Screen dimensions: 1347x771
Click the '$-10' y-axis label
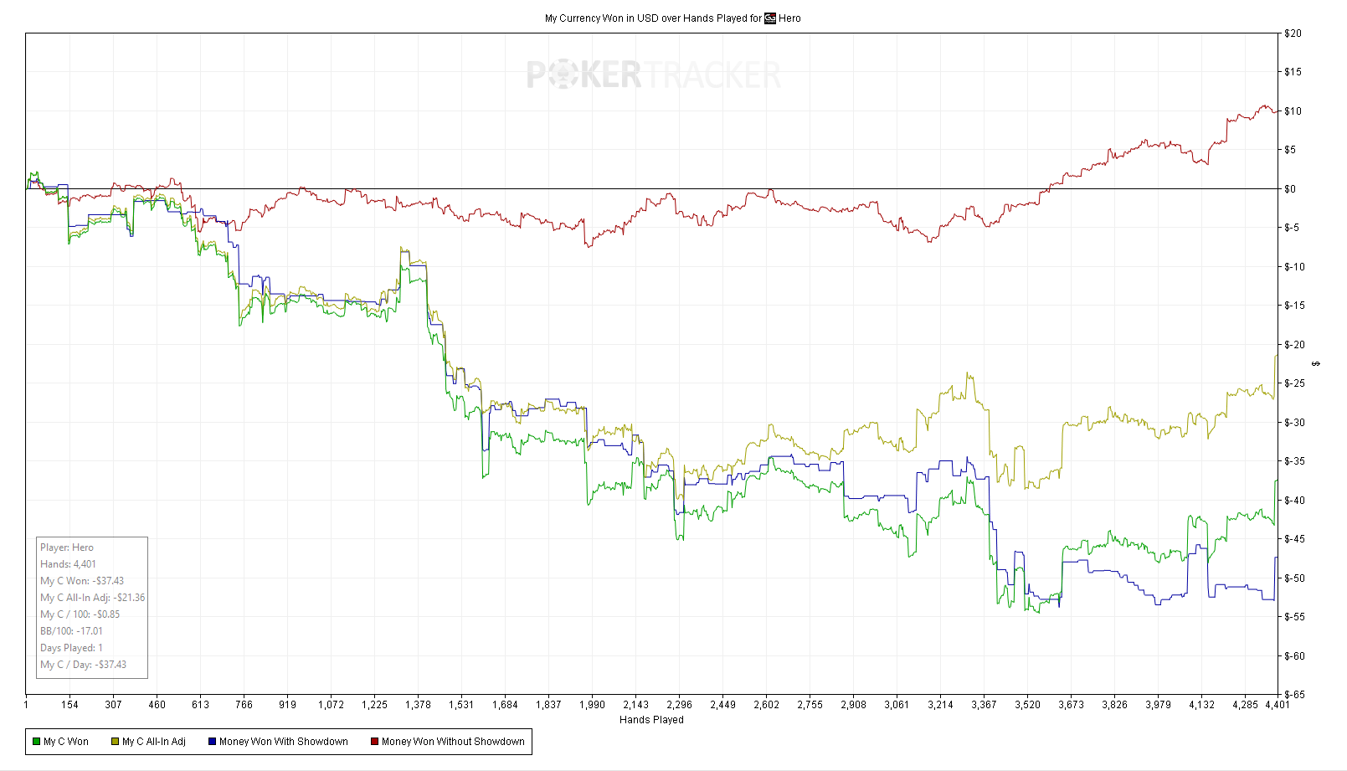1294,267
